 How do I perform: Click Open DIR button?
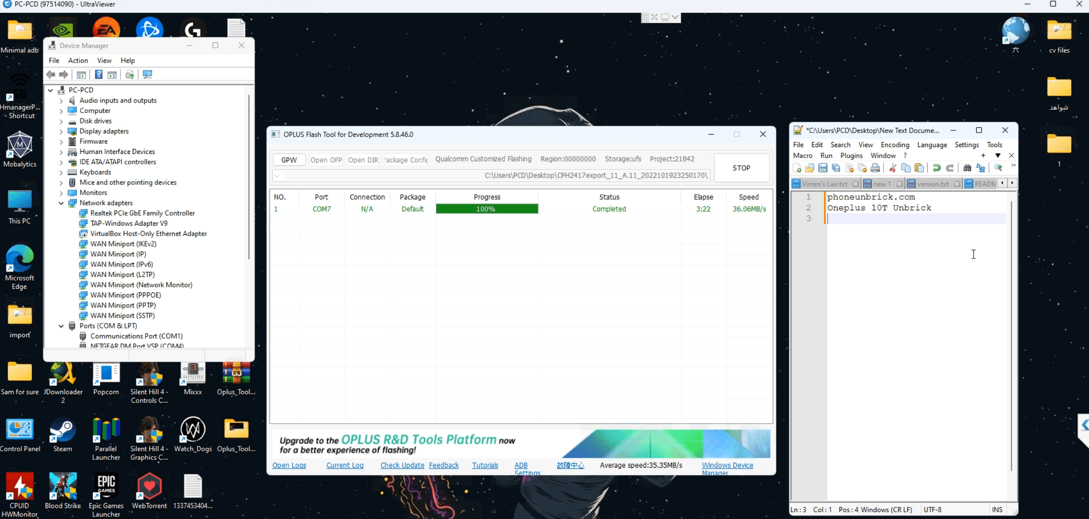(x=363, y=160)
